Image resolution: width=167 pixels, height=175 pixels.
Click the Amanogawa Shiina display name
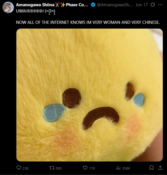click(x=35, y=5)
